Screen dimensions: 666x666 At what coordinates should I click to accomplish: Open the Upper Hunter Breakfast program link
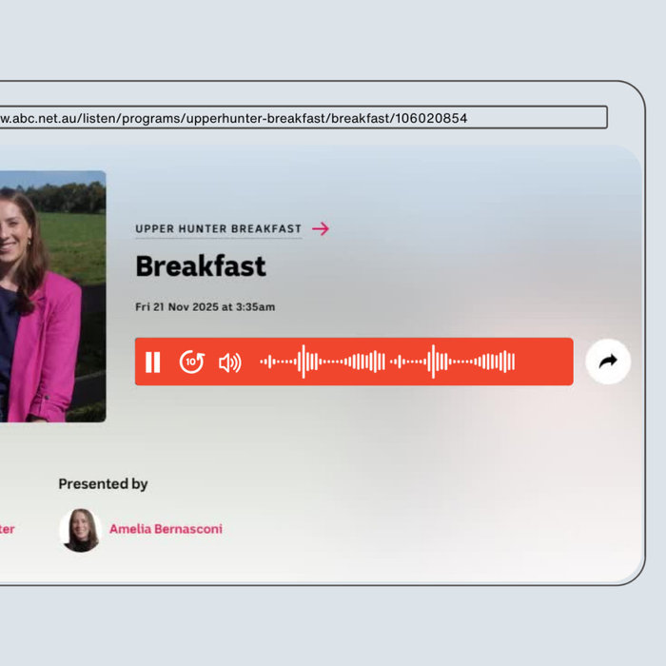coord(218,229)
